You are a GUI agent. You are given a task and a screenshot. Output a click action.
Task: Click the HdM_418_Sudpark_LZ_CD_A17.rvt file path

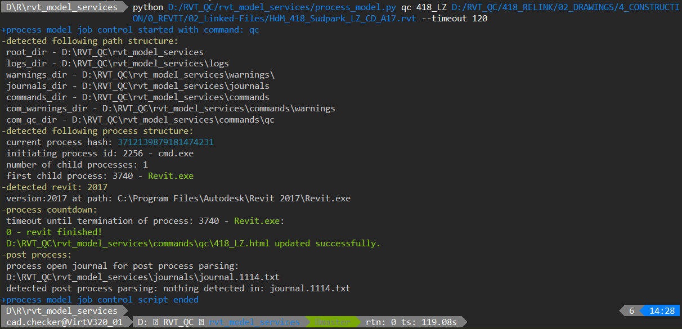[x=274, y=19]
